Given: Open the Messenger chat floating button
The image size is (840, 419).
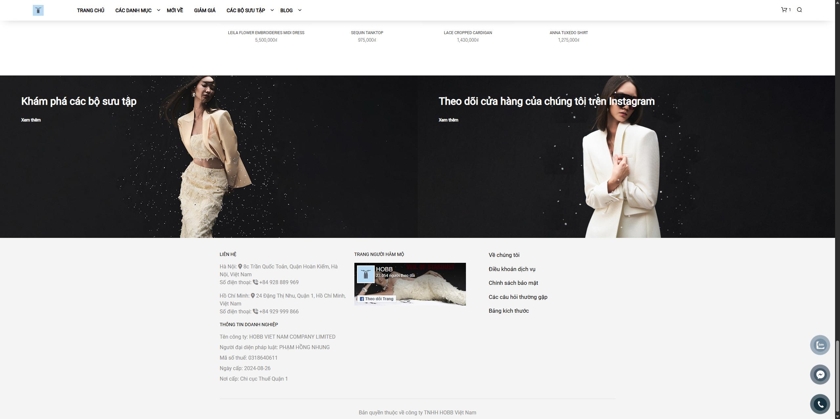Looking at the screenshot, I should click(x=820, y=374).
